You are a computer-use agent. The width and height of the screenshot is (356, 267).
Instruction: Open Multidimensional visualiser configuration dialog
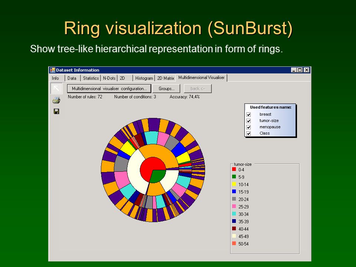click(109, 89)
